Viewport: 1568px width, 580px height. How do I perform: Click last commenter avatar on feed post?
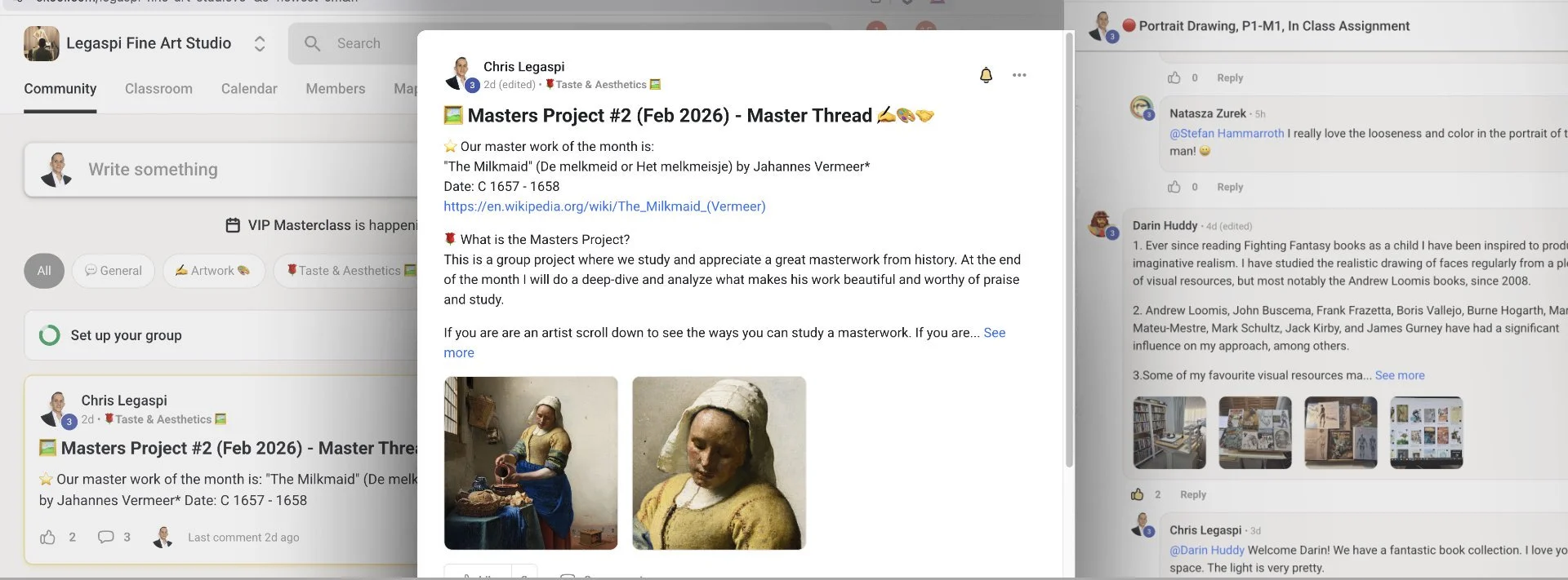coord(163,537)
